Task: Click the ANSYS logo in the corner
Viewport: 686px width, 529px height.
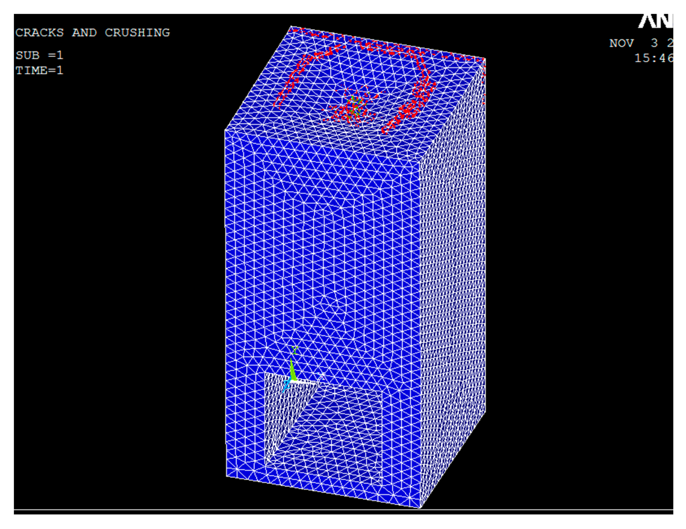Action: pos(656,21)
